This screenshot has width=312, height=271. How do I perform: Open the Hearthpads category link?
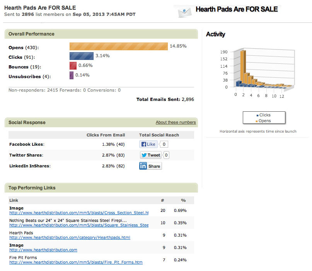point(70,238)
